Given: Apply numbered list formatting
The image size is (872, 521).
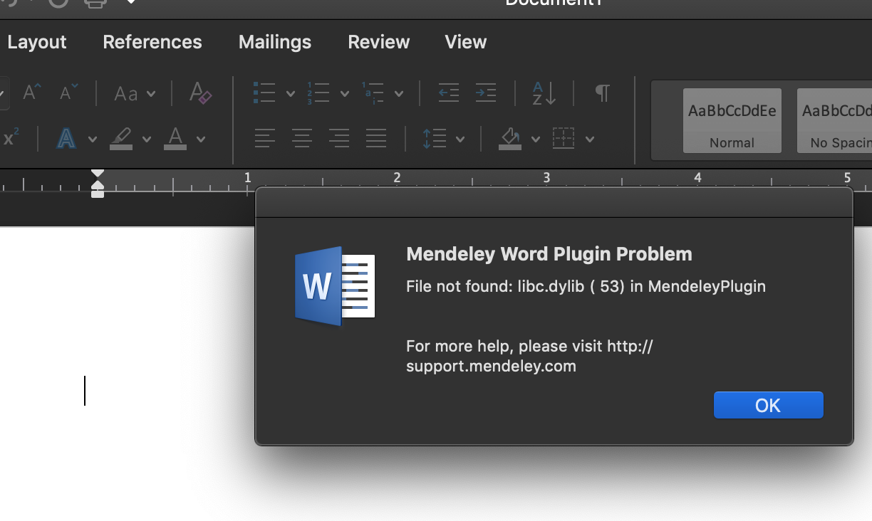Looking at the screenshot, I should (x=318, y=93).
